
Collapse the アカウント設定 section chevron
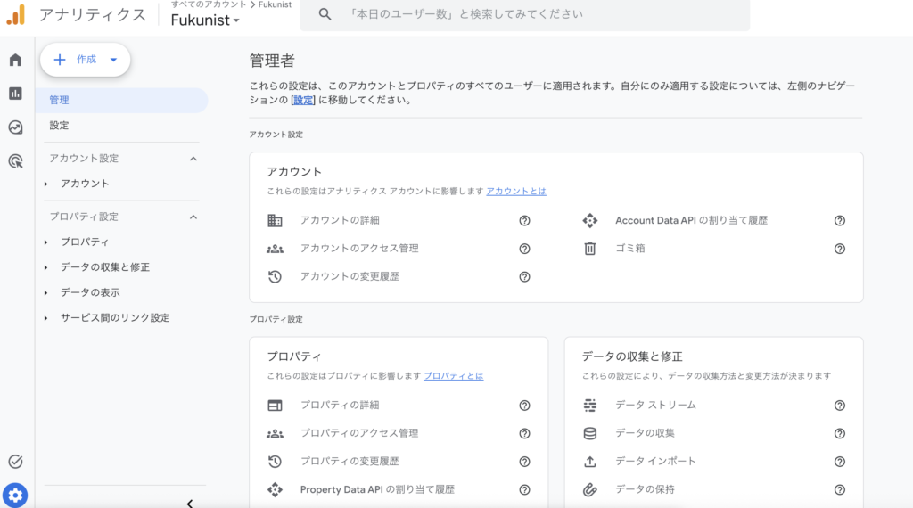pos(193,159)
